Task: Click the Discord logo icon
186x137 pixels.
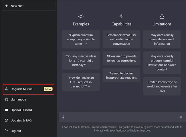Action: (6, 110)
